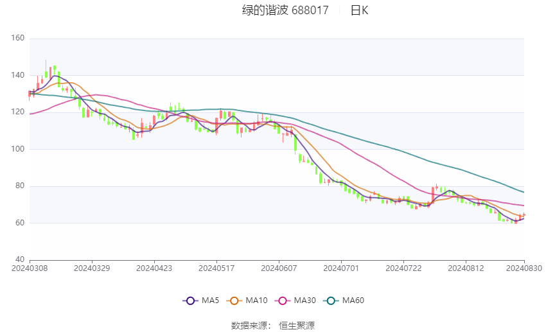Click the 140 price axis label
546x332 pixels.
pyautogui.click(x=18, y=75)
